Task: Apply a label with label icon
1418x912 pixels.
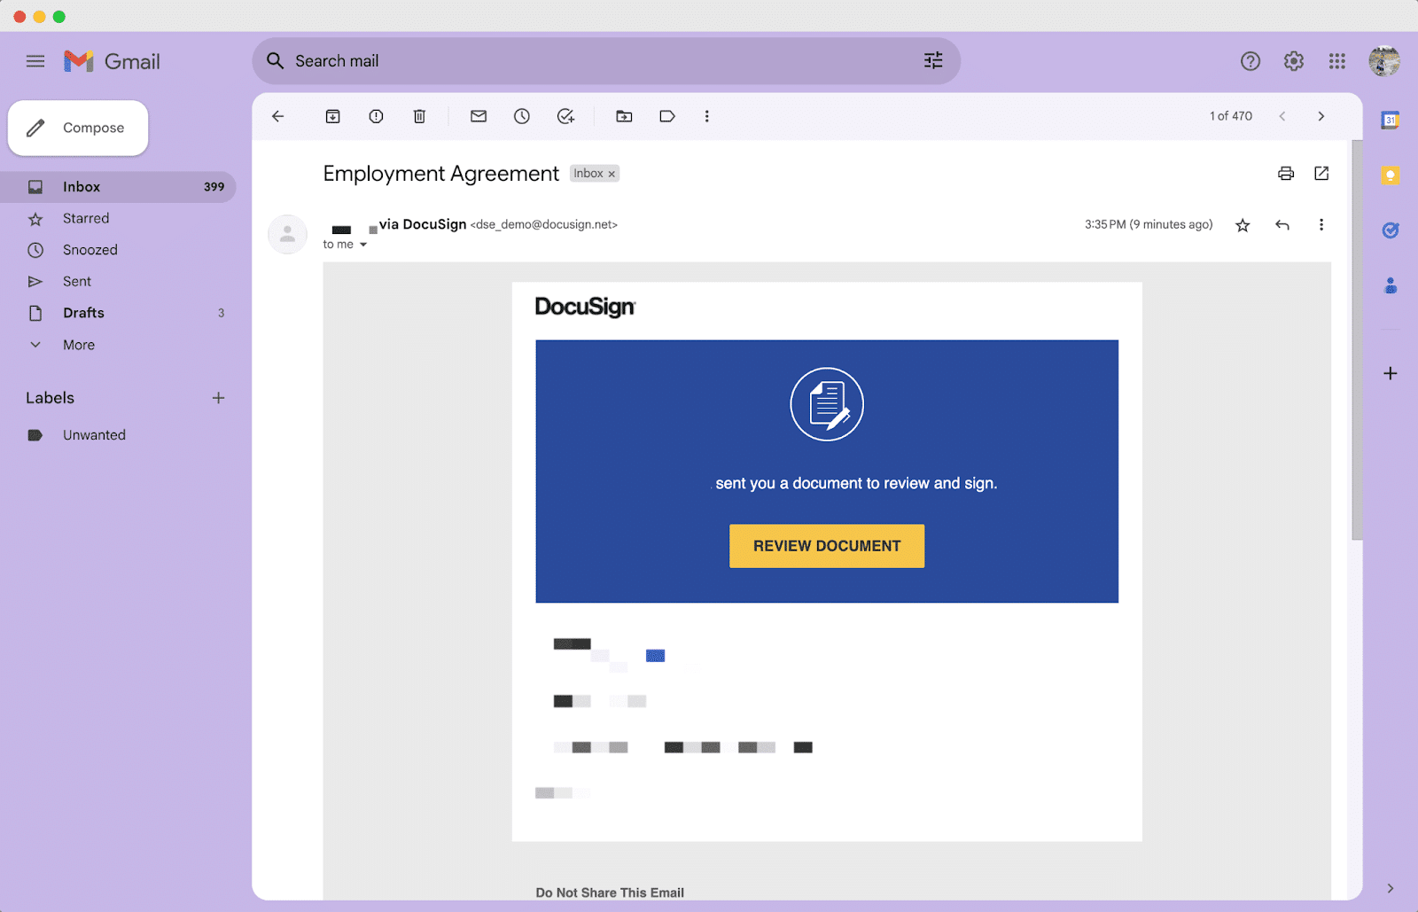Action: (667, 116)
